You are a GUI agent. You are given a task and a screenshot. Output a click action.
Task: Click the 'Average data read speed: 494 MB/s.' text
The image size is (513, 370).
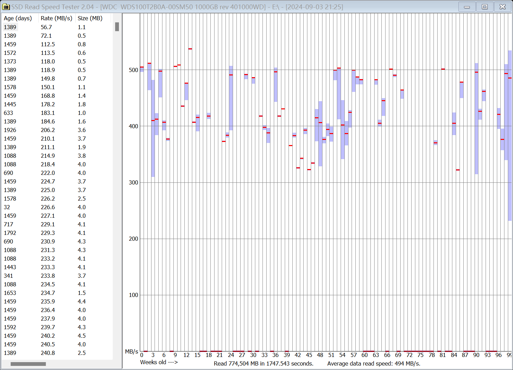point(374,363)
